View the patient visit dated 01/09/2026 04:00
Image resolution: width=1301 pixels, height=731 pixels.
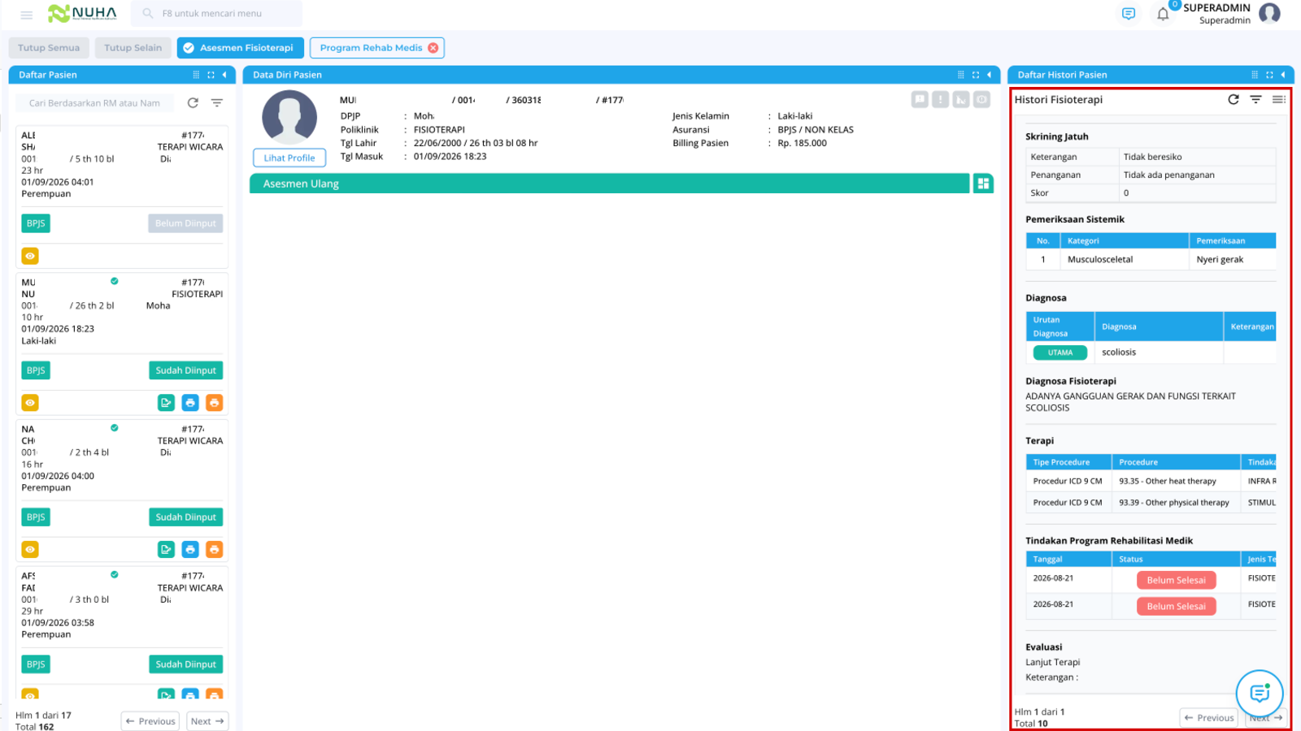30,550
